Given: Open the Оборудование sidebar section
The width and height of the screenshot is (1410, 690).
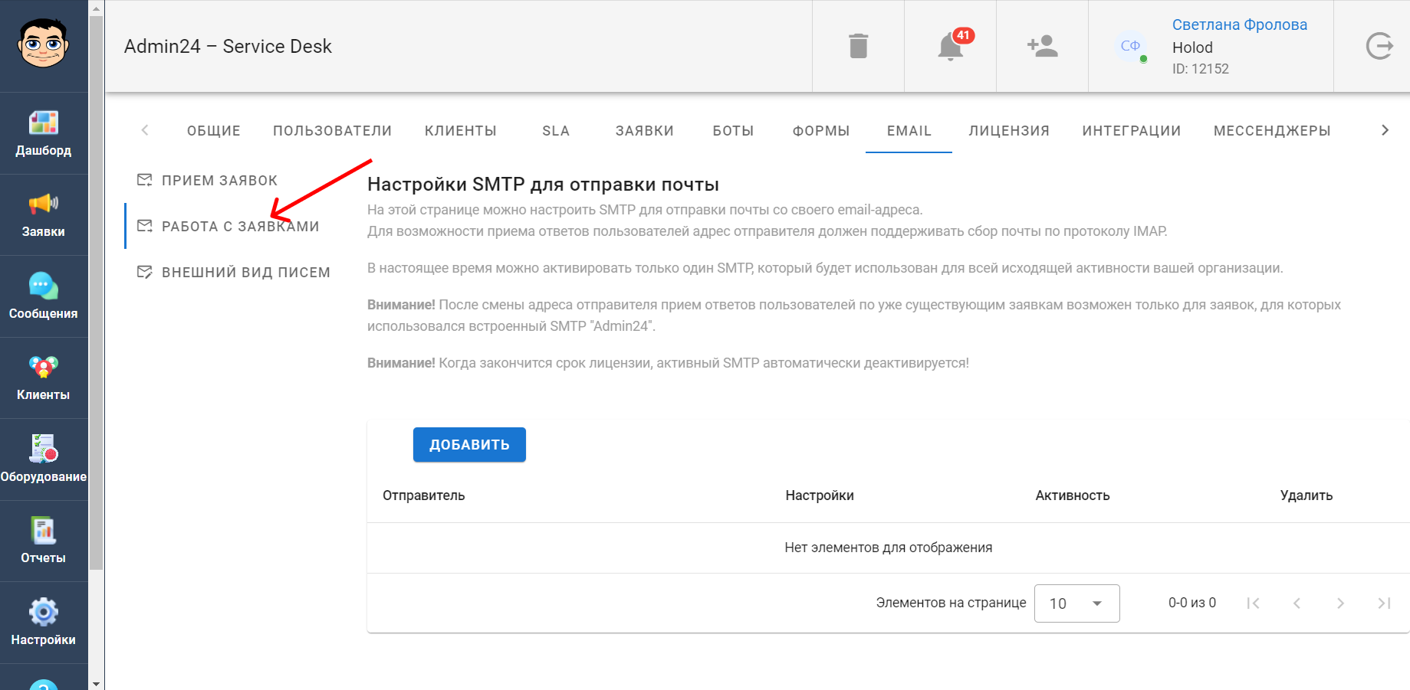Looking at the screenshot, I should pos(44,459).
